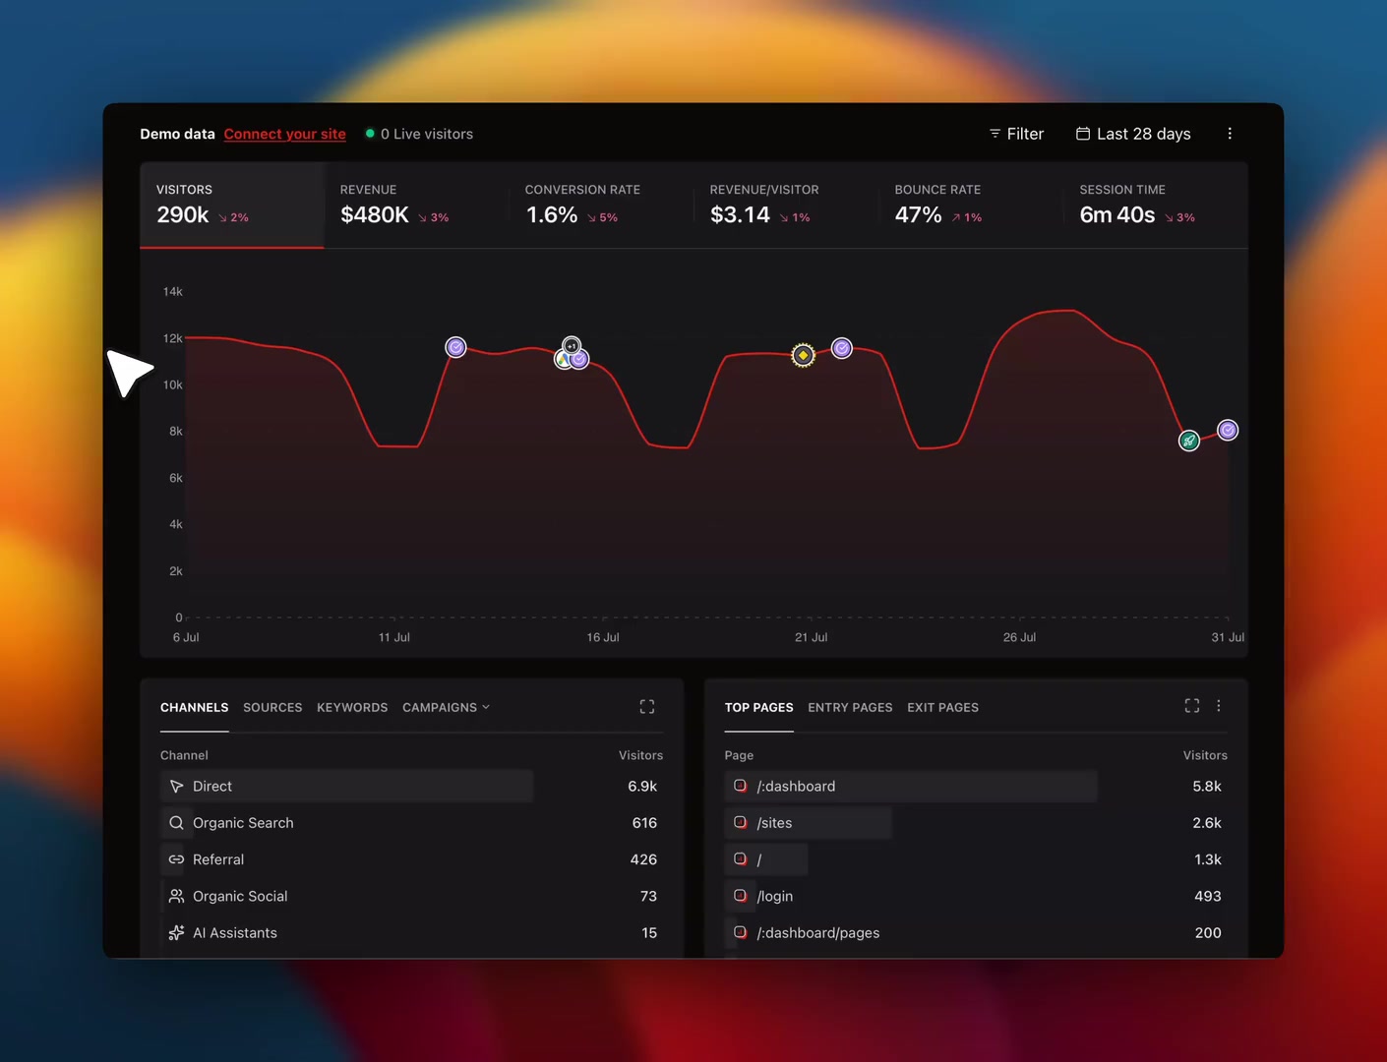This screenshot has width=1387, height=1062.
Task: Click the Organic Social people icon
Action: (176, 896)
